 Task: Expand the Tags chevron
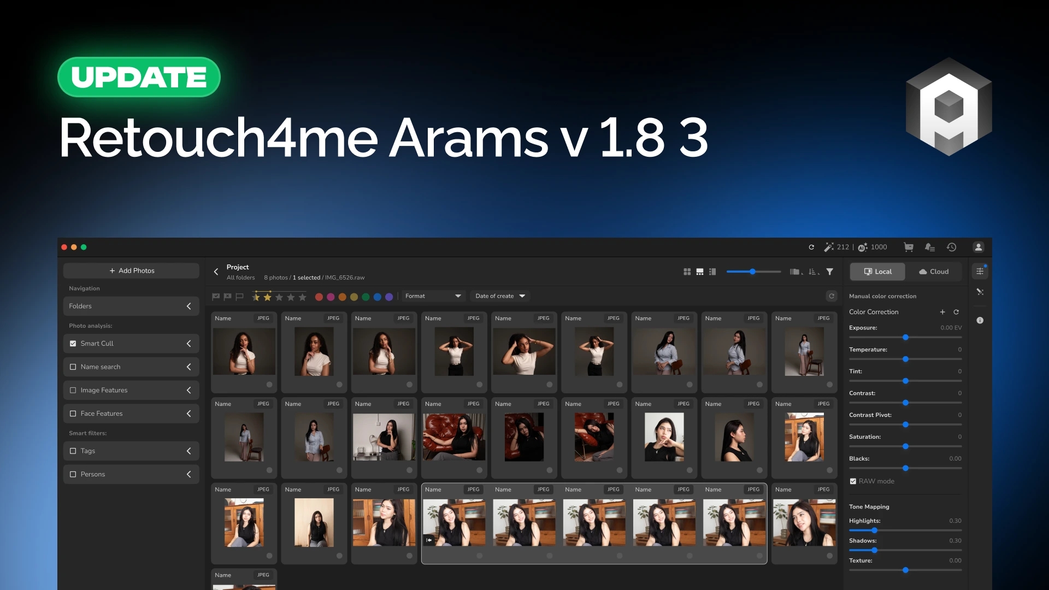[189, 451]
